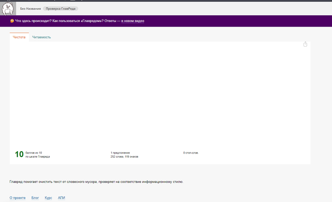Click the «Главред помогает очистить текст» description
The image size is (332, 202).
(x=96, y=182)
